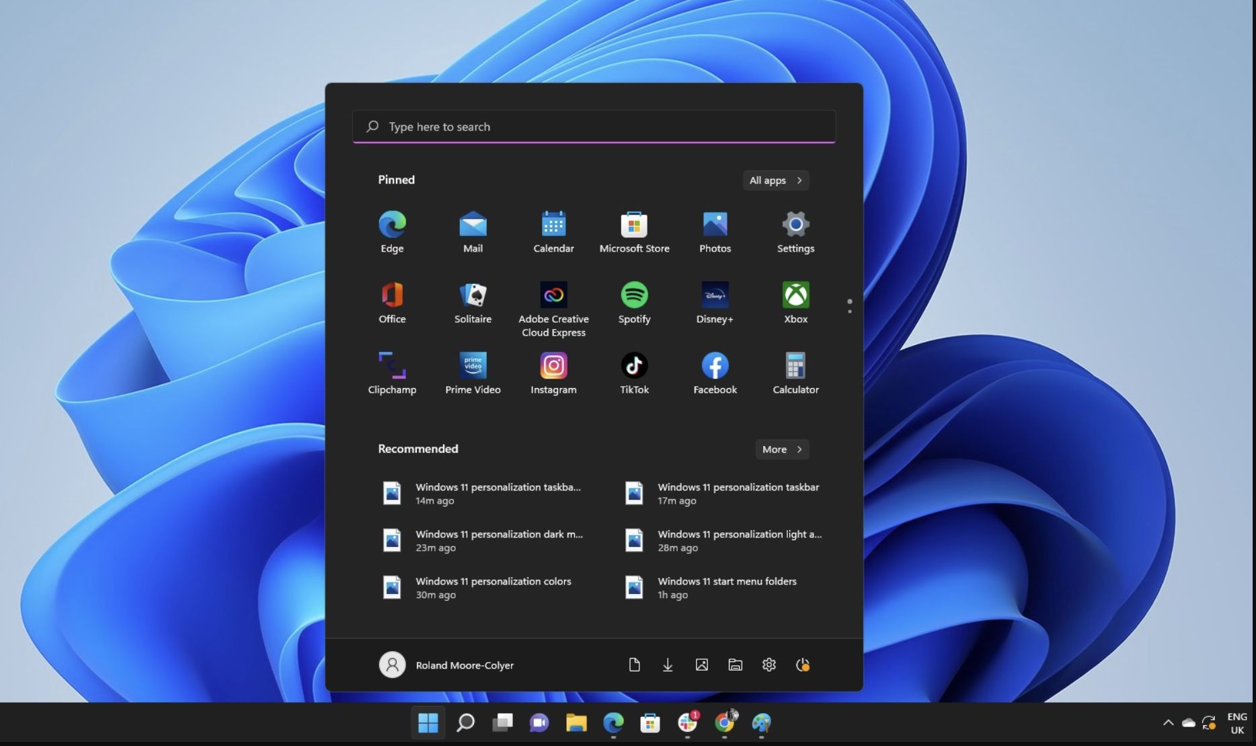Open the Calculator app
Viewport: 1256px width, 746px height.
pyautogui.click(x=795, y=373)
